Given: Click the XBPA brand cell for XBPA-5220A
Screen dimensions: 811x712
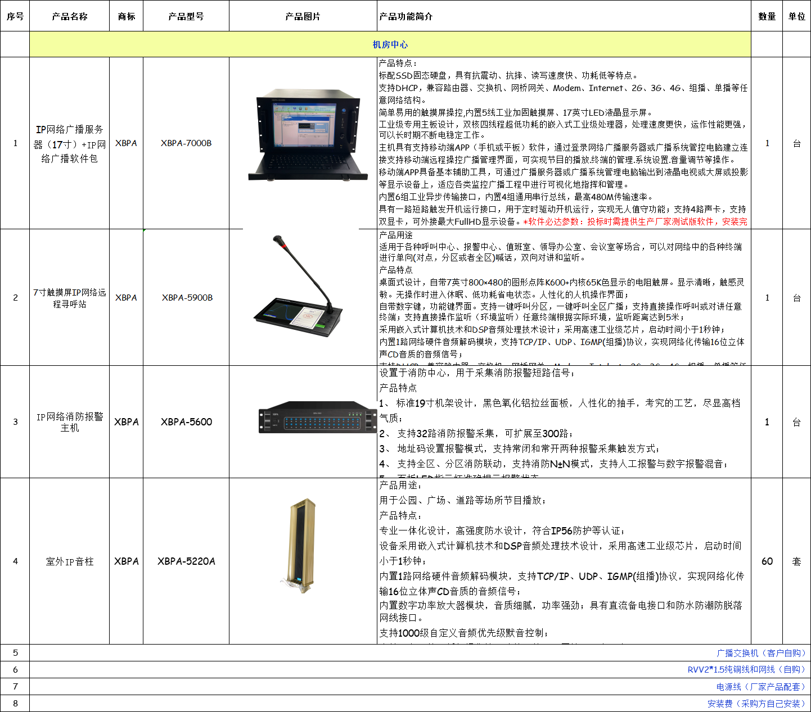Looking at the screenshot, I should pos(127,561).
